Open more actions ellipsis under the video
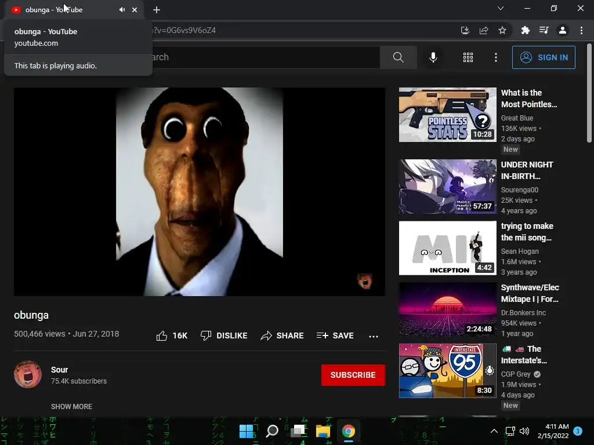Image resolution: width=594 pixels, height=445 pixels. pos(374,336)
